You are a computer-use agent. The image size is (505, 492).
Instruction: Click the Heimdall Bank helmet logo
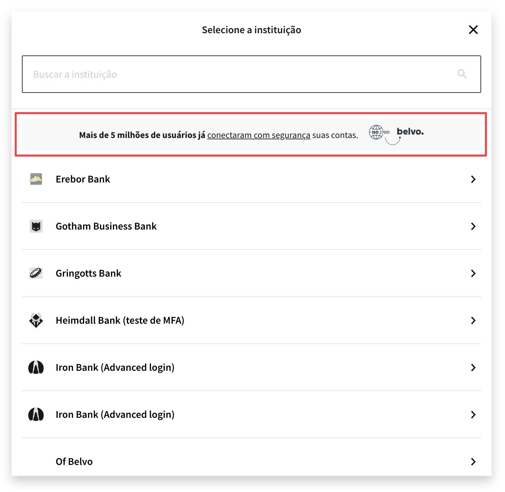point(36,320)
